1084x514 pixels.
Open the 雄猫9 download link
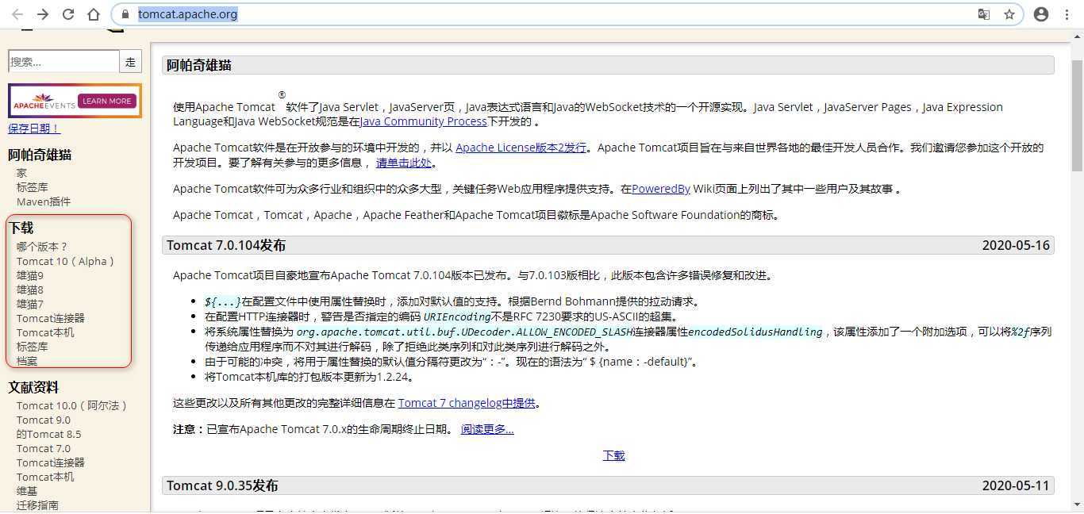[30, 275]
